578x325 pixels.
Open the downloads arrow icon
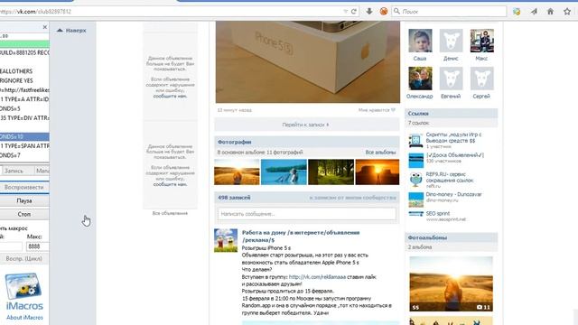369,12
